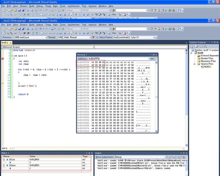Open the Stack Frame dropdown

pyautogui.click(x=154, y=38)
